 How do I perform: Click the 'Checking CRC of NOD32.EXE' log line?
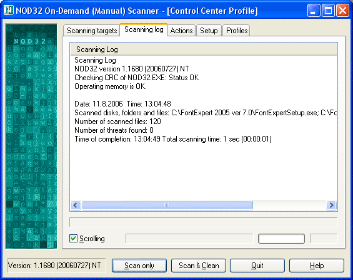[136, 78]
